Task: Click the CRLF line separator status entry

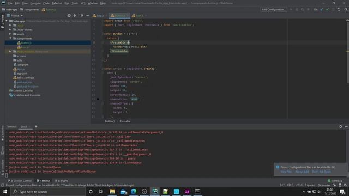Action: pos(290,185)
